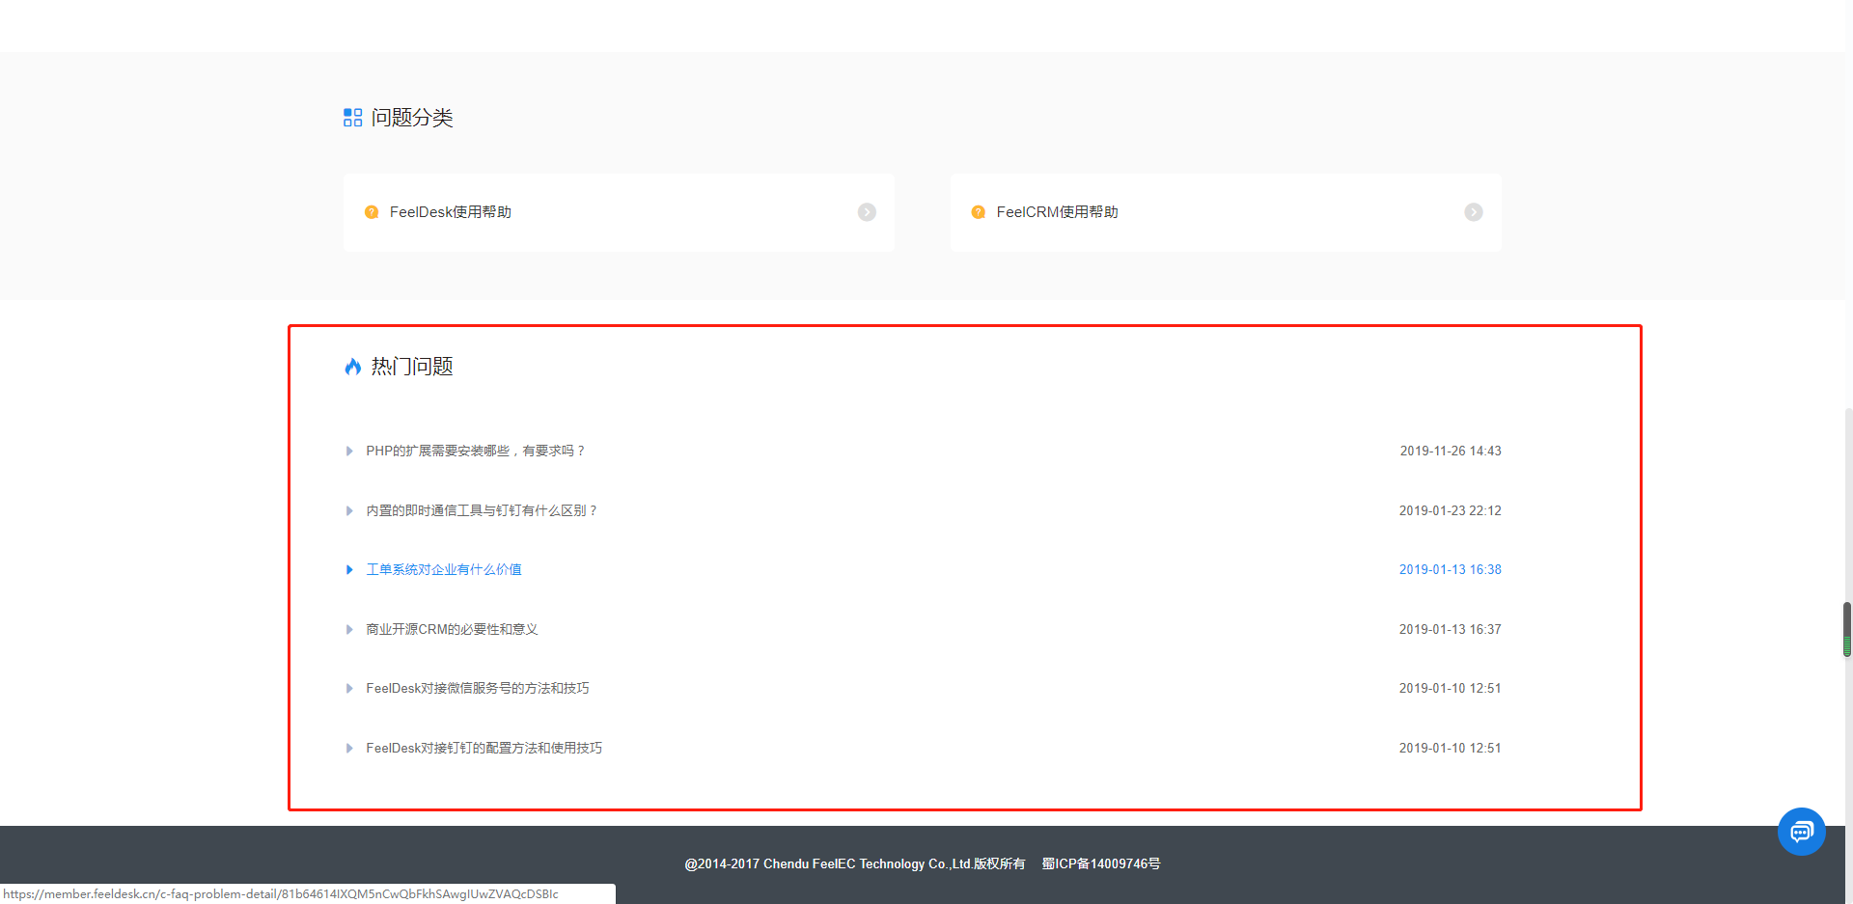
Task: Open FeelDesk使用帮助 via its arrow button
Action: [867, 212]
